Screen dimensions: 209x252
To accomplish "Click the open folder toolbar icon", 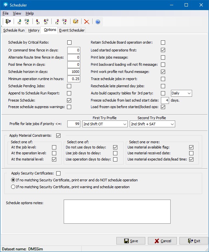I will tap(76, 21).
